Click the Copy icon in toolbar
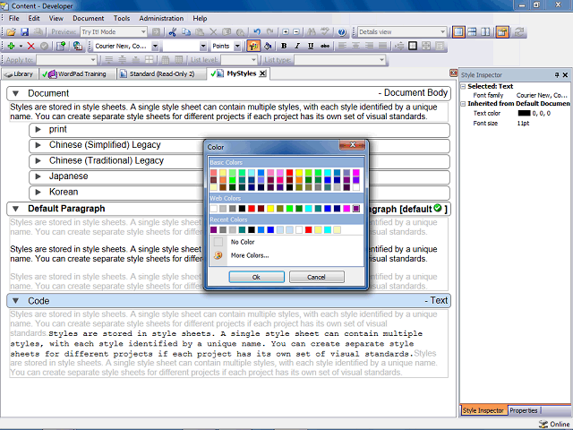573x430 pixels. [x=186, y=32]
